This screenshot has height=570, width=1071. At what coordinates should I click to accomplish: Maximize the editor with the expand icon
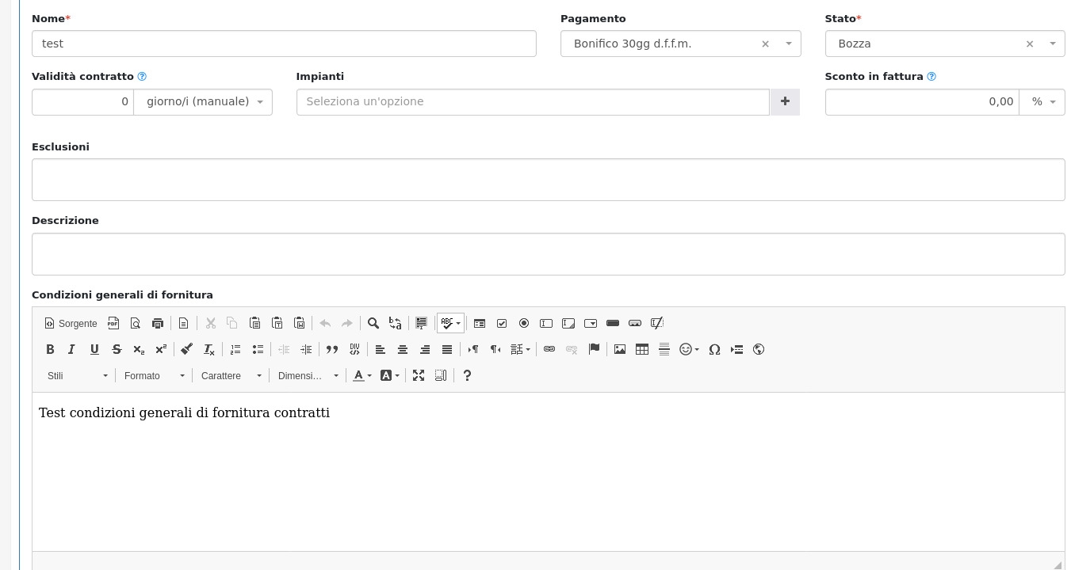click(419, 375)
